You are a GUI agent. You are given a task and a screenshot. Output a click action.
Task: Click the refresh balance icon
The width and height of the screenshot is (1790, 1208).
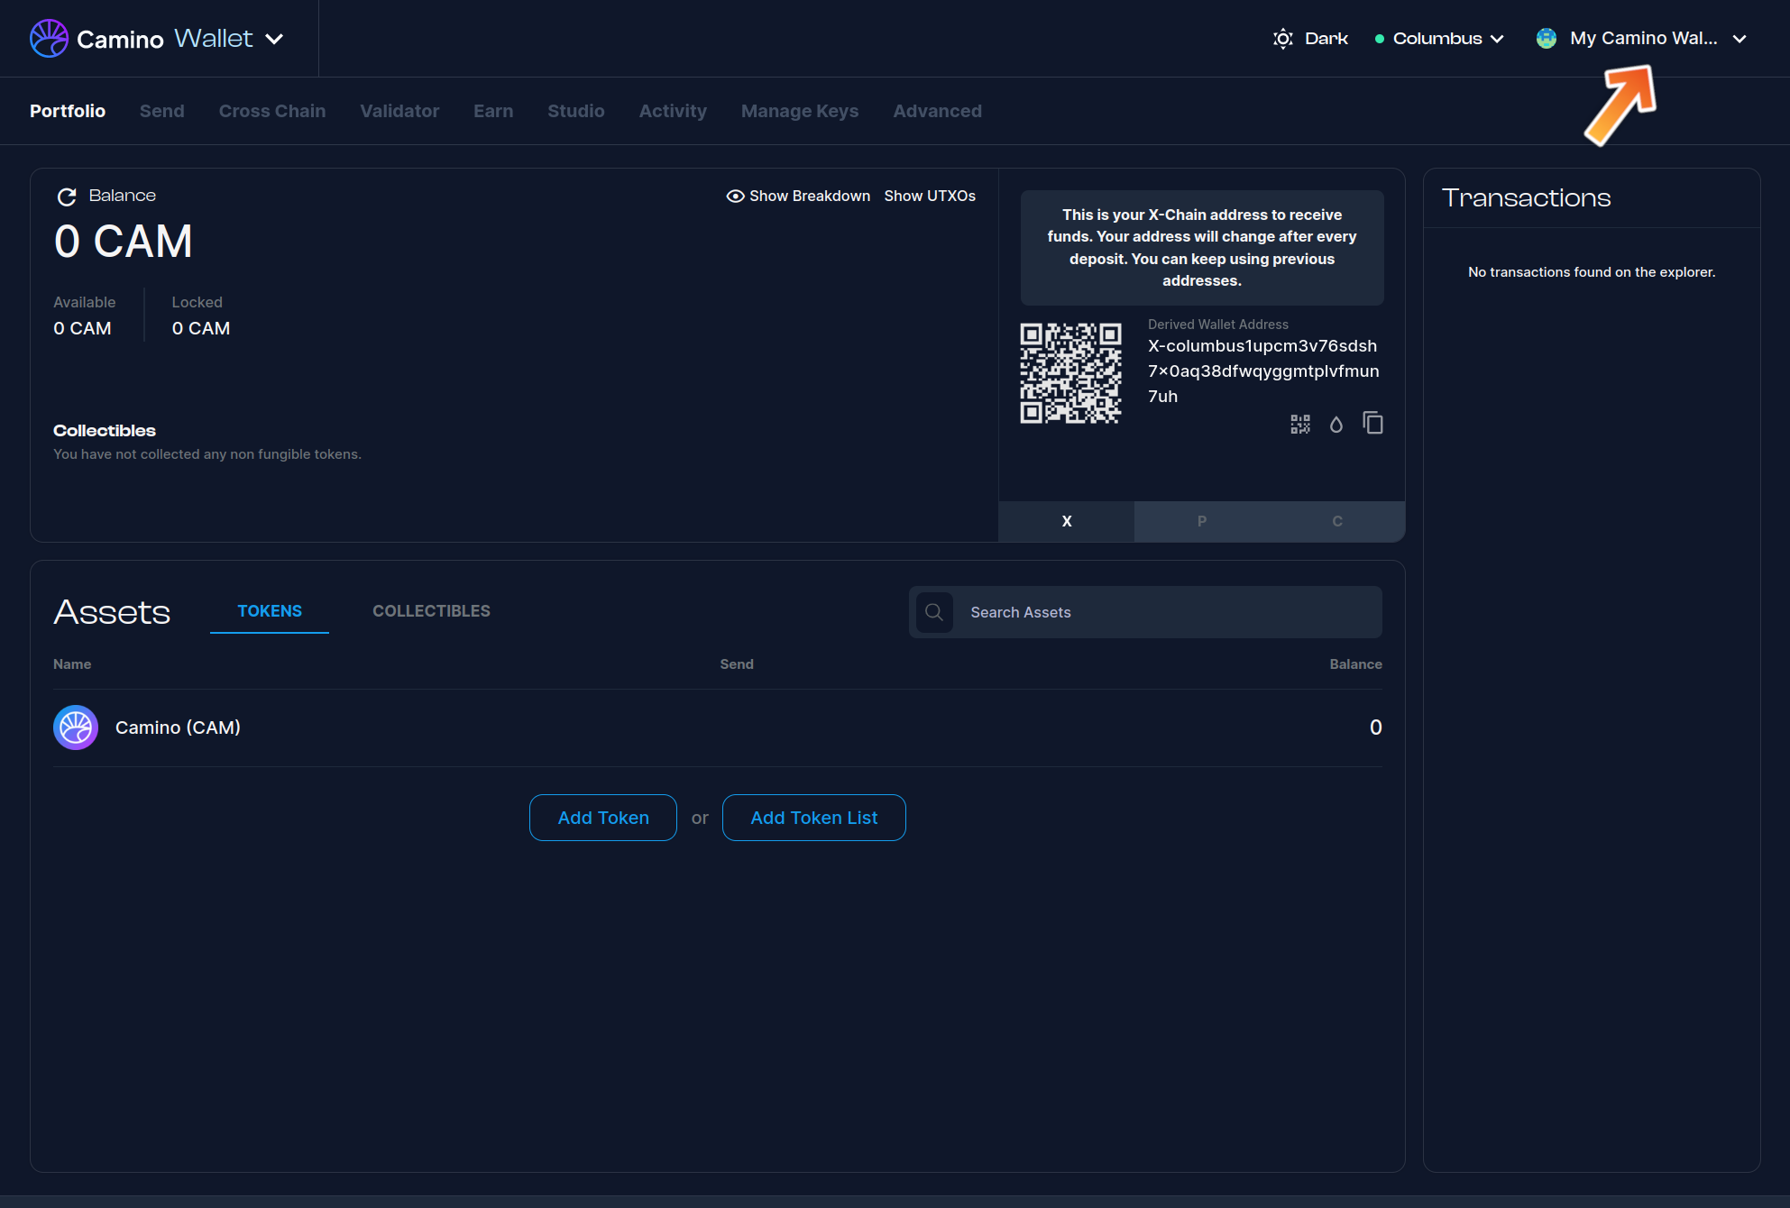tap(67, 197)
